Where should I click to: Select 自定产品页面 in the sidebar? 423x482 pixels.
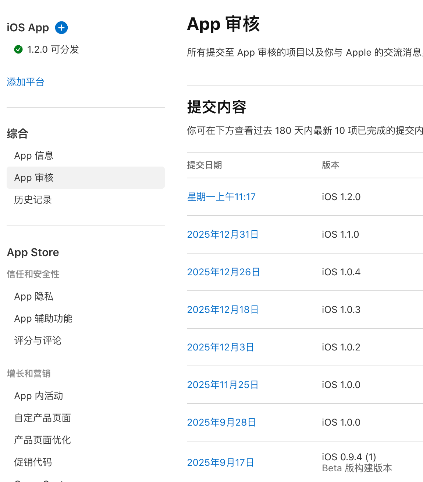pos(42,418)
